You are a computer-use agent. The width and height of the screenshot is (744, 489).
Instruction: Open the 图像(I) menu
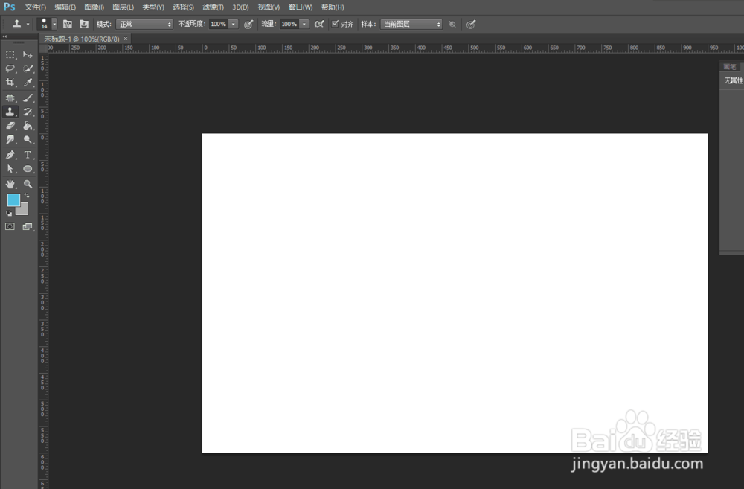pos(94,7)
